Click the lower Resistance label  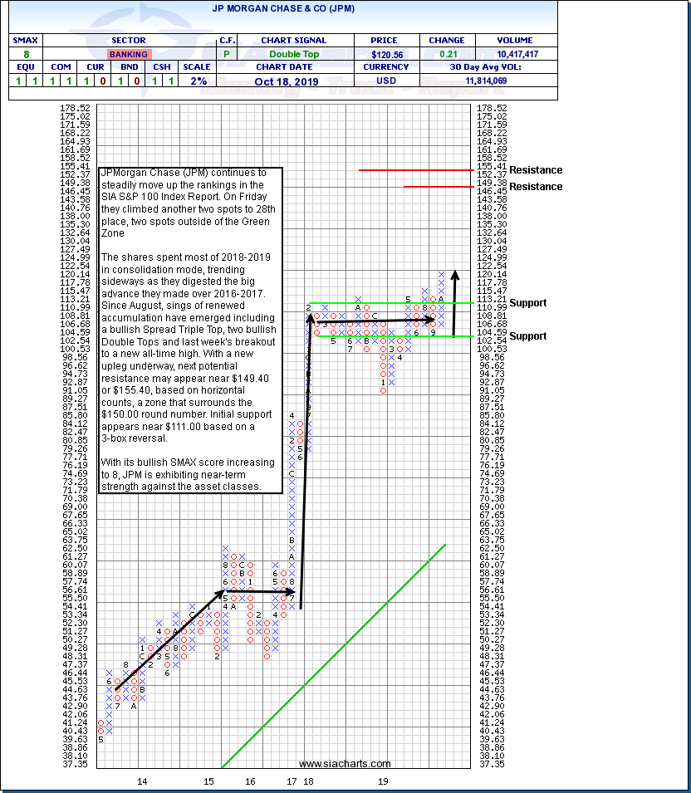535,187
